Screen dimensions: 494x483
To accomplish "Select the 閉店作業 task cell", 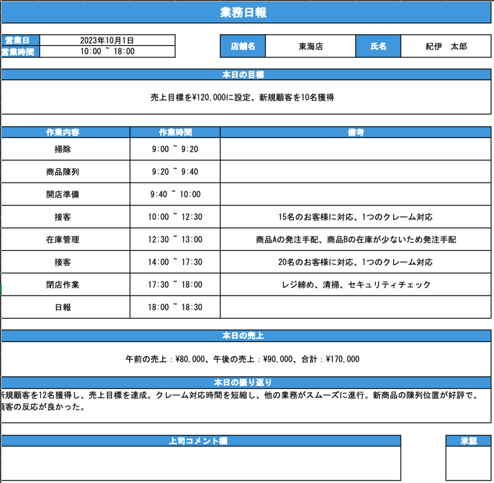I will (x=66, y=284).
